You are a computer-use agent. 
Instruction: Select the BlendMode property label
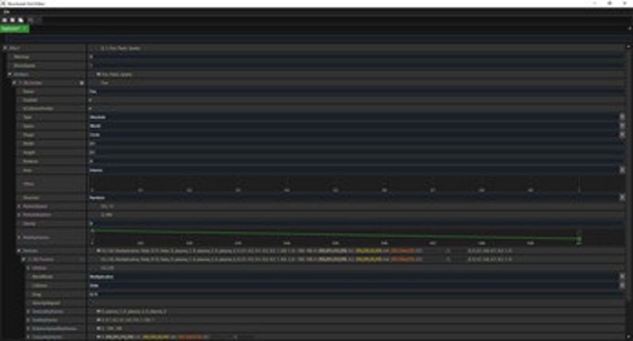click(x=42, y=277)
